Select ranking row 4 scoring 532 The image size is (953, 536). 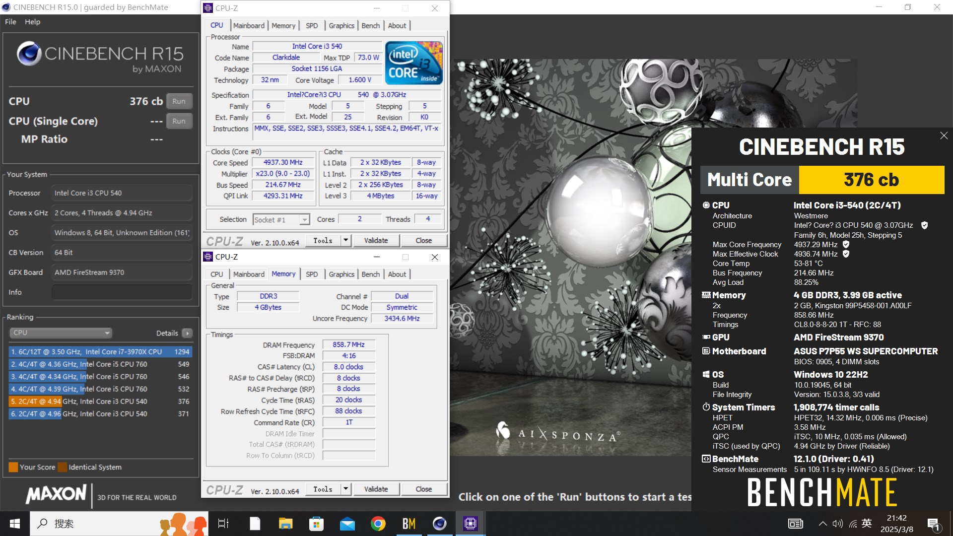coord(100,389)
